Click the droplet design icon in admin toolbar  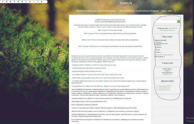click(x=30, y=2)
